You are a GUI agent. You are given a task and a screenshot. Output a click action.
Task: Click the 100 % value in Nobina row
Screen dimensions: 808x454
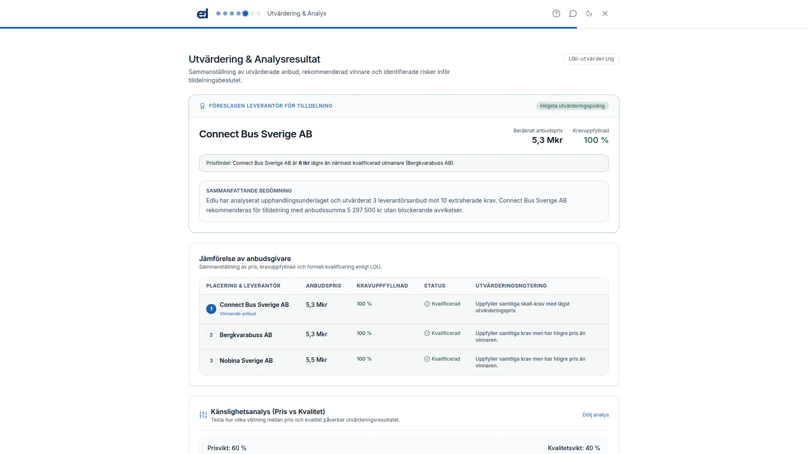364,359
